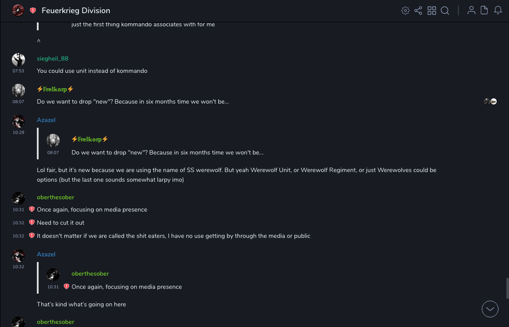View read receipt avatars on 08:07 message
Viewport: 509px width, 327px height.
pyautogui.click(x=490, y=101)
